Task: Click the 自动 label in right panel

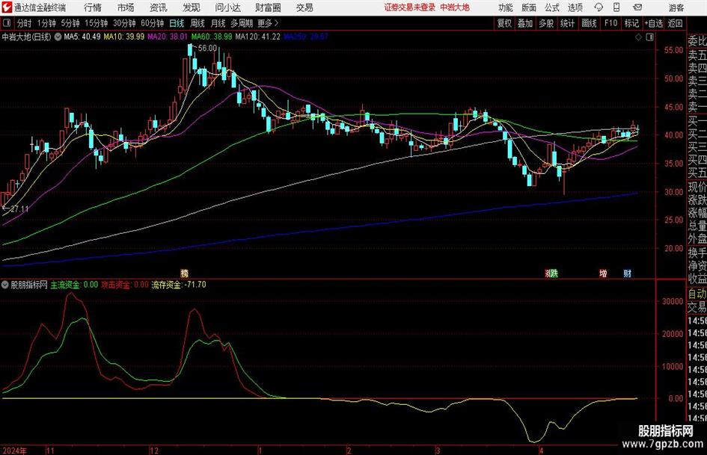Action: click(697, 294)
